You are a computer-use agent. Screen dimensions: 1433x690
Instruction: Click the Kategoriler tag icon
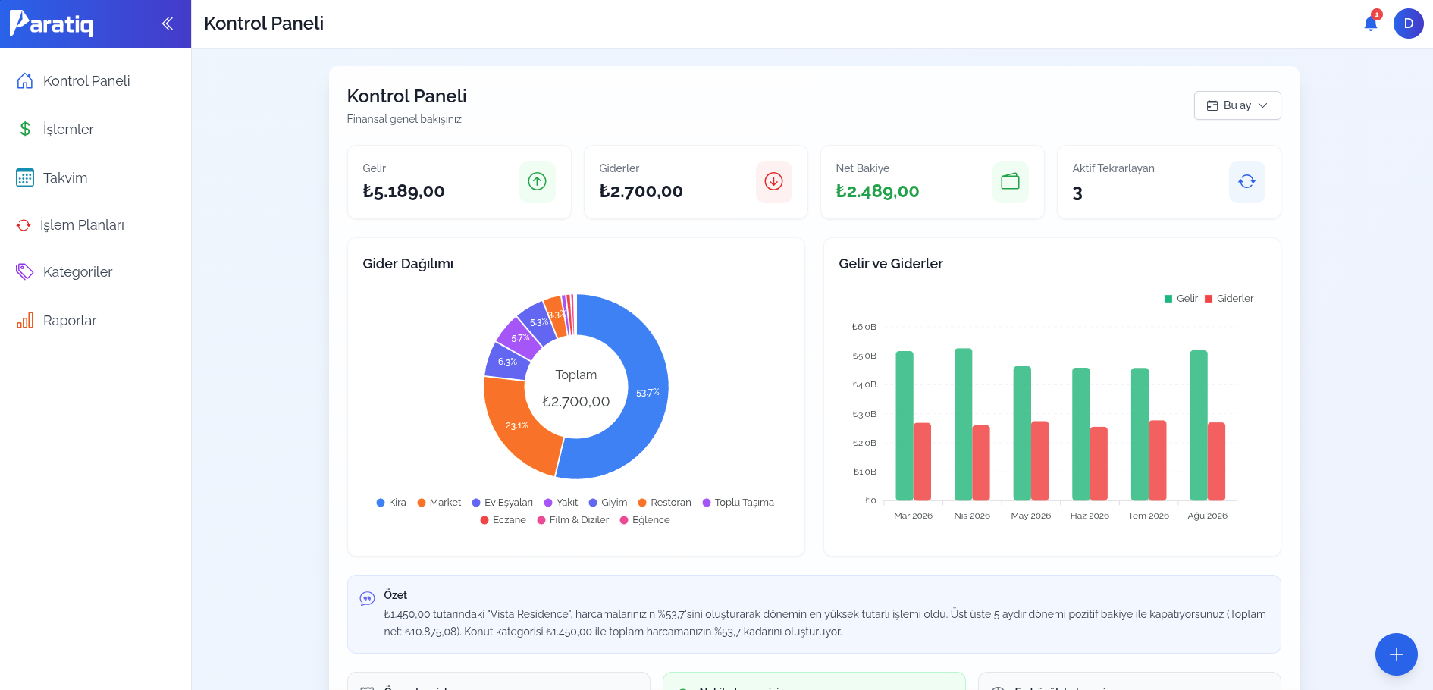click(x=25, y=271)
